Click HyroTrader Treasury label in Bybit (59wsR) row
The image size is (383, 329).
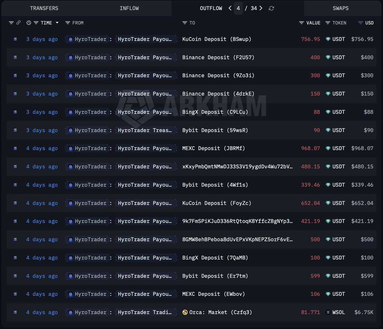click(x=146, y=130)
